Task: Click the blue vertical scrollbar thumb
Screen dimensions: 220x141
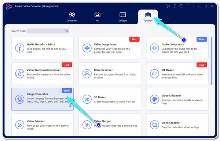Action: [x=212, y=61]
